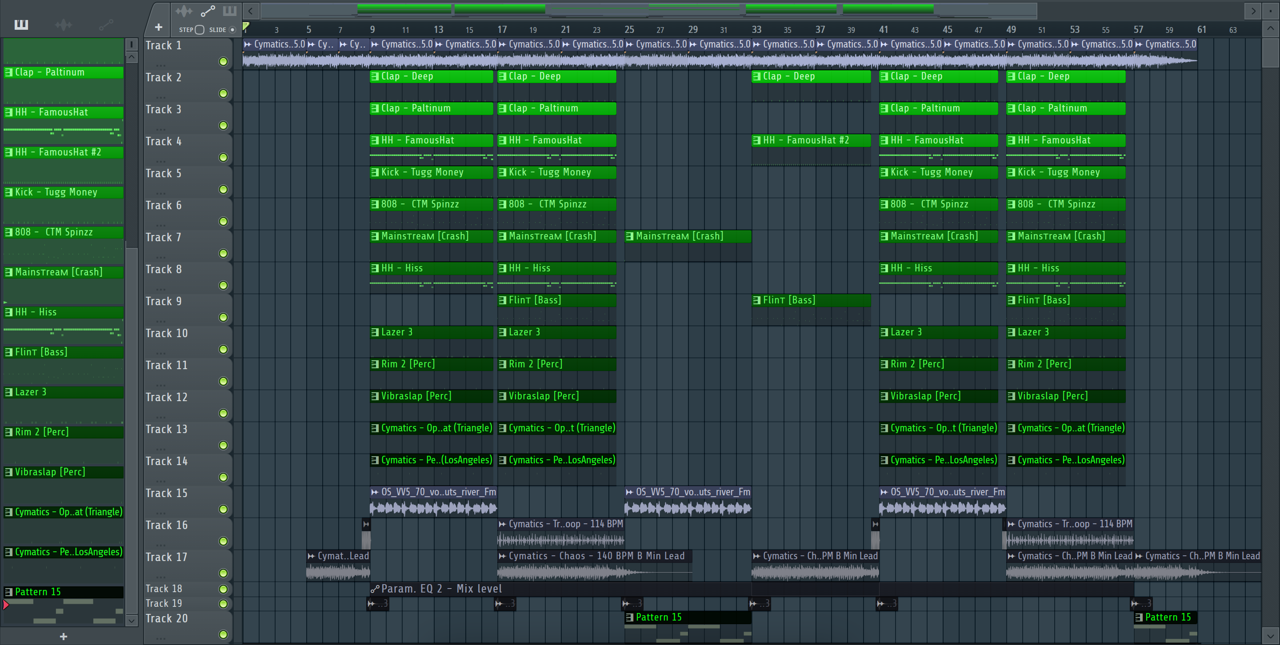Open clip menu of Clap - Deep at bar 33
Screen dimensions: 1280x645
[757, 76]
